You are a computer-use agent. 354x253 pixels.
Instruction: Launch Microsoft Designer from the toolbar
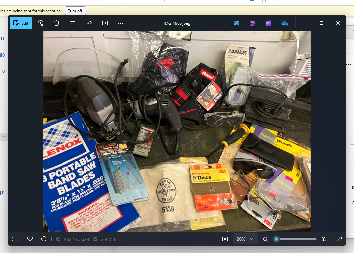(x=253, y=23)
